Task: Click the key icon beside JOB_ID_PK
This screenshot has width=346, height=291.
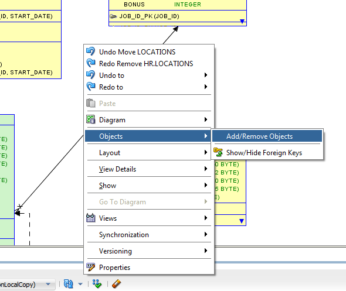Action: click(x=113, y=16)
